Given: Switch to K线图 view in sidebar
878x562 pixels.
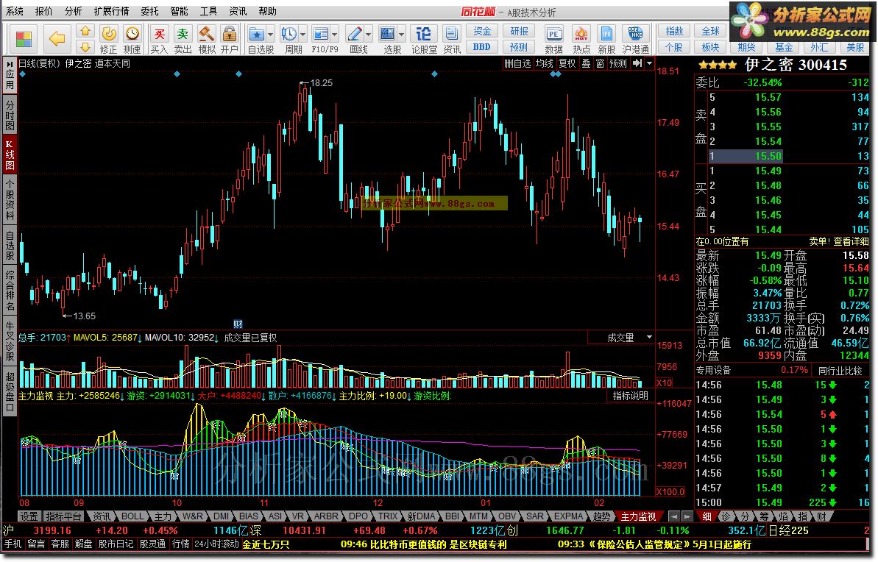Looking at the screenshot, I should [x=10, y=154].
